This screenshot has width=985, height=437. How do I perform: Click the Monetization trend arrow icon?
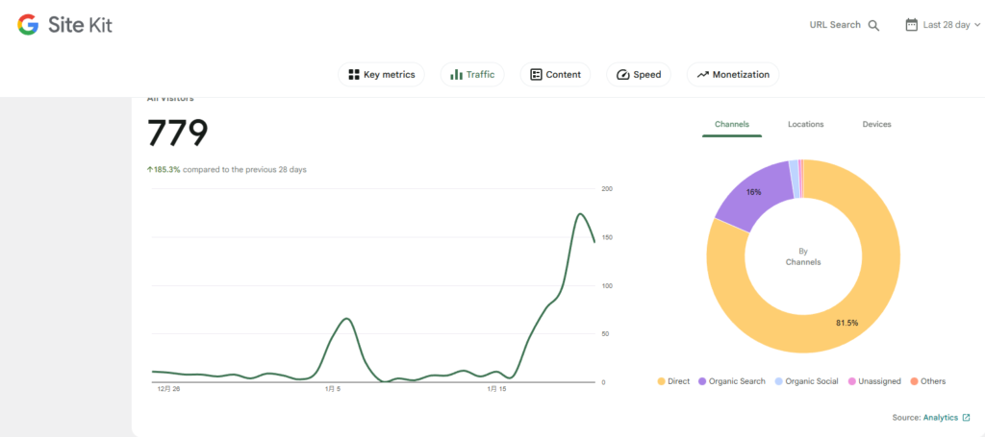click(702, 75)
